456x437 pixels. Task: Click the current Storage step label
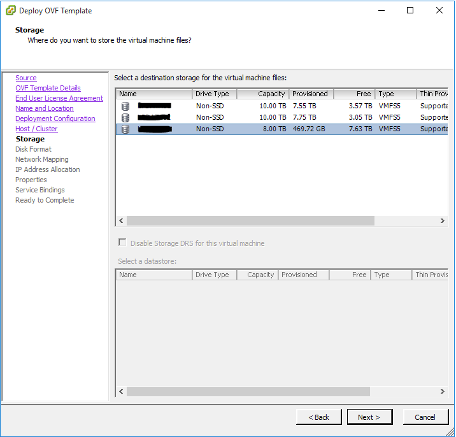point(30,139)
